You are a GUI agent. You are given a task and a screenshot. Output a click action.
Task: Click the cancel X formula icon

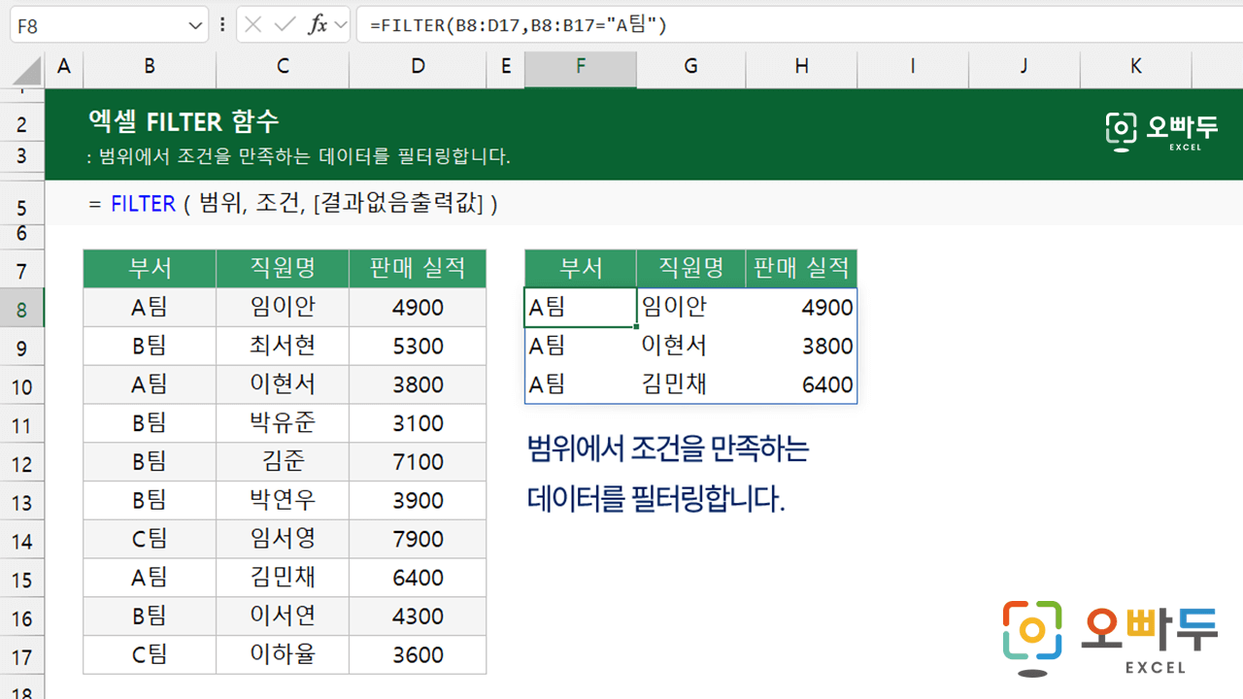point(253,25)
